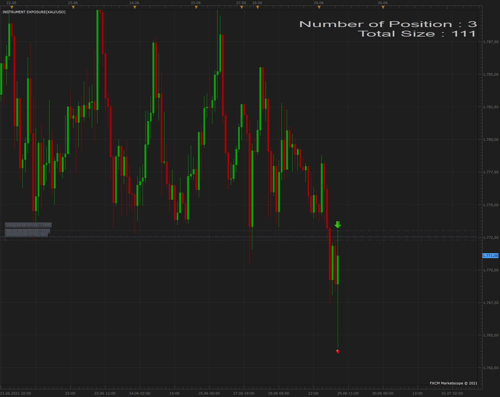The height and width of the screenshot is (397, 500).
Task: Click the 25.06 05:00 time axis label
Action: pos(209,393)
